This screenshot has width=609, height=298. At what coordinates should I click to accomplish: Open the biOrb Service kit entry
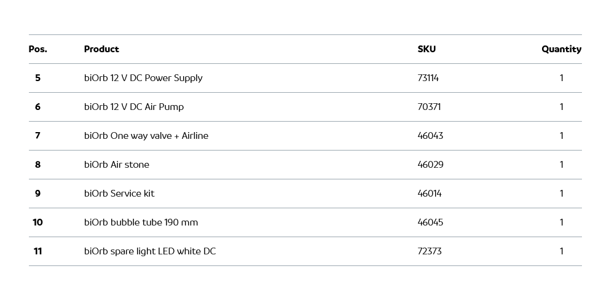point(119,194)
